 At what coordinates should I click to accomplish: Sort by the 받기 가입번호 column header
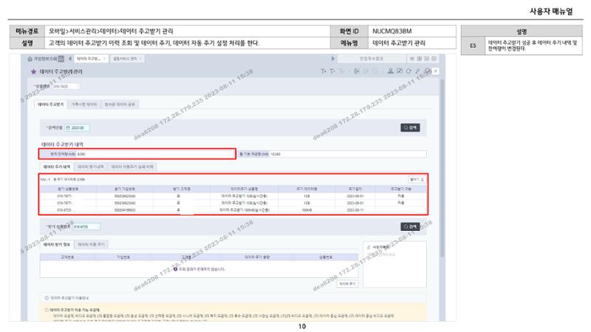(125, 189)
